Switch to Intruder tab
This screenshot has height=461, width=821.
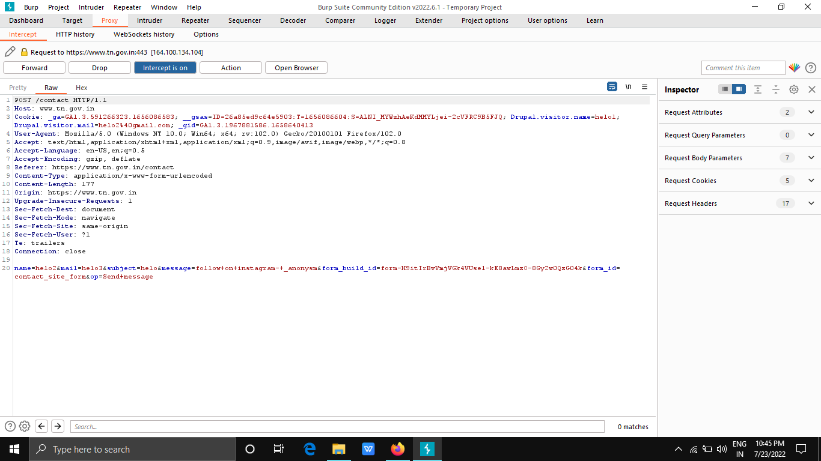tap(150, 20)
